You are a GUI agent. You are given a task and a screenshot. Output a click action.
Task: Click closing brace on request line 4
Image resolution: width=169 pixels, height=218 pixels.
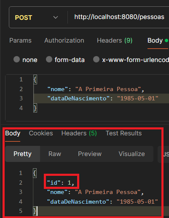[35, 108]
